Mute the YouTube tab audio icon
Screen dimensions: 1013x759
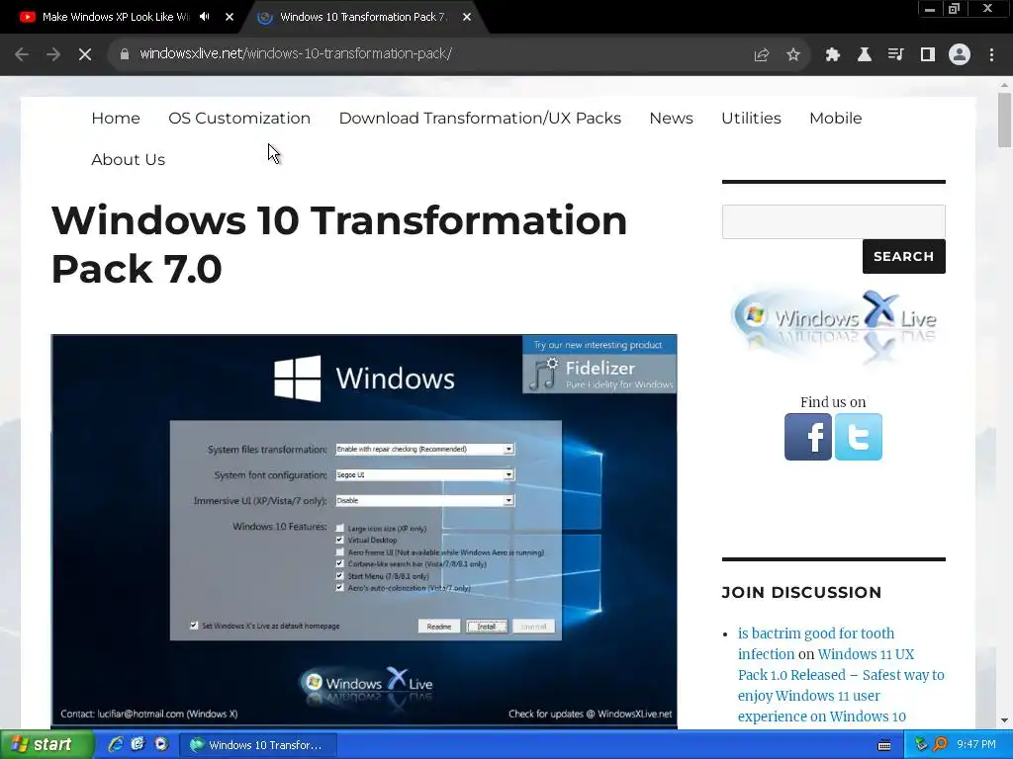tap(204, 17)
